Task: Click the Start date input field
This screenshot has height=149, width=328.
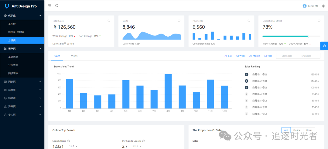Action: [x=287, y=56]
